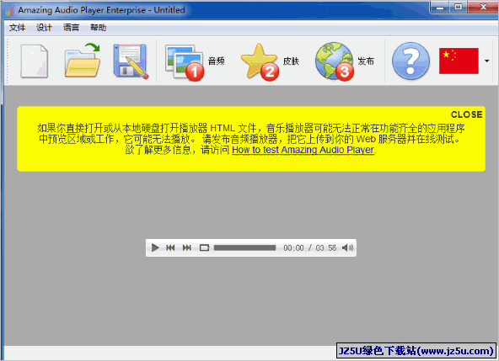Seek using the player progress bar
499x361 pixels.
coord(244,247)
